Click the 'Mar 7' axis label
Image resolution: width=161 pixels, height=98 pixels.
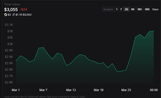click(x=43, y=90)
